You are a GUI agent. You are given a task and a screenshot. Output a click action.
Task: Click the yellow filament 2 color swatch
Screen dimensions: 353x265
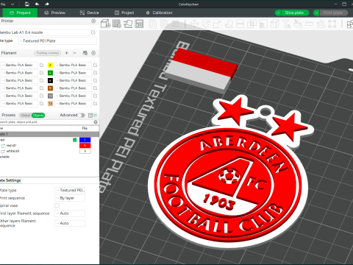(x=50, y=65)
